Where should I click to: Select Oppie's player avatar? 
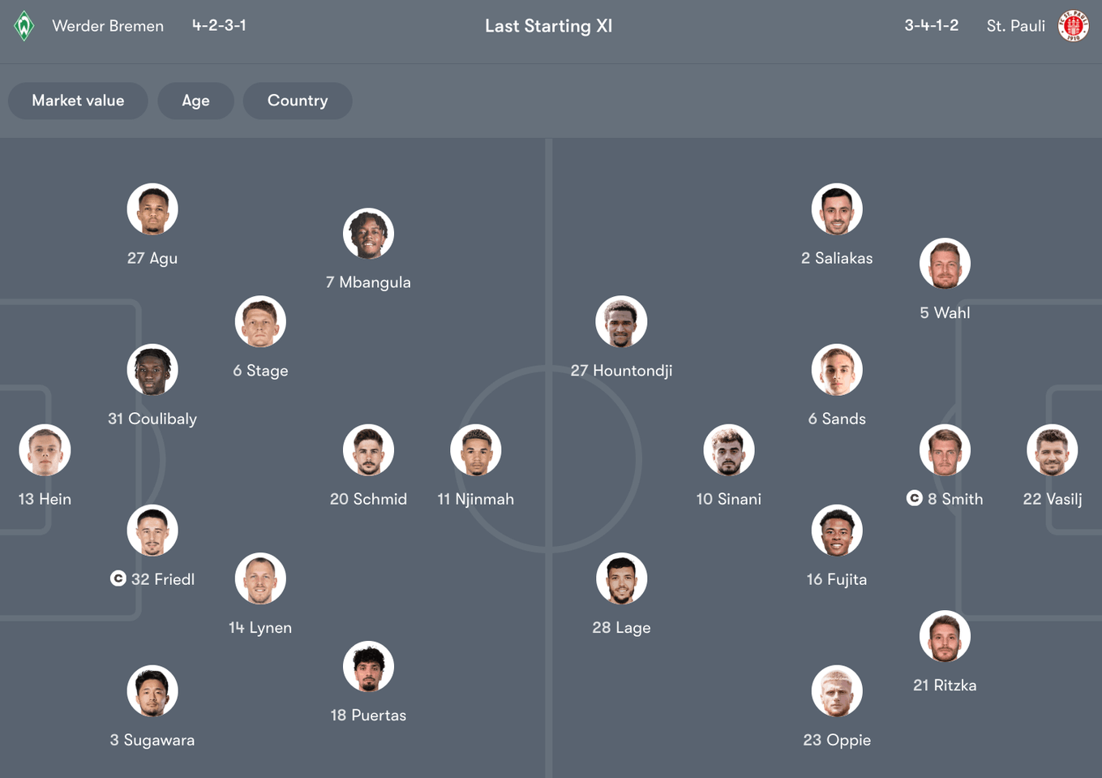[x=837, y=691]
